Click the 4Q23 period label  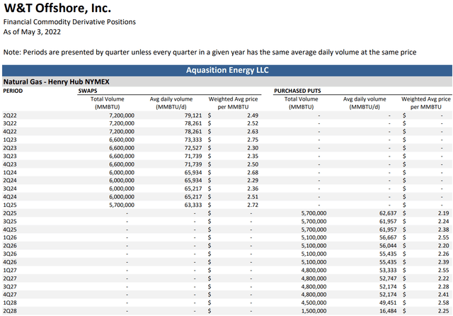(10, 164)
